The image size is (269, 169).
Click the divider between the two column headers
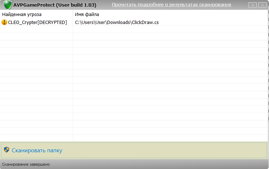tap(73, 14)
